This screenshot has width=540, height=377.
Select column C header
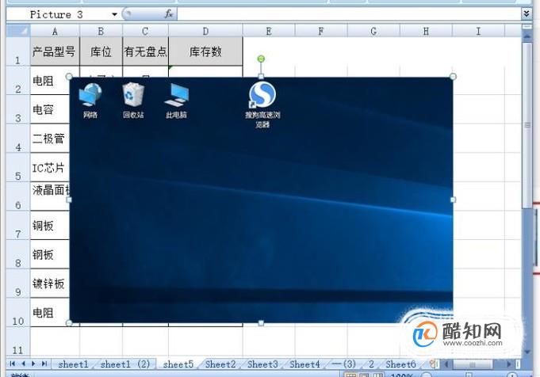145,32
